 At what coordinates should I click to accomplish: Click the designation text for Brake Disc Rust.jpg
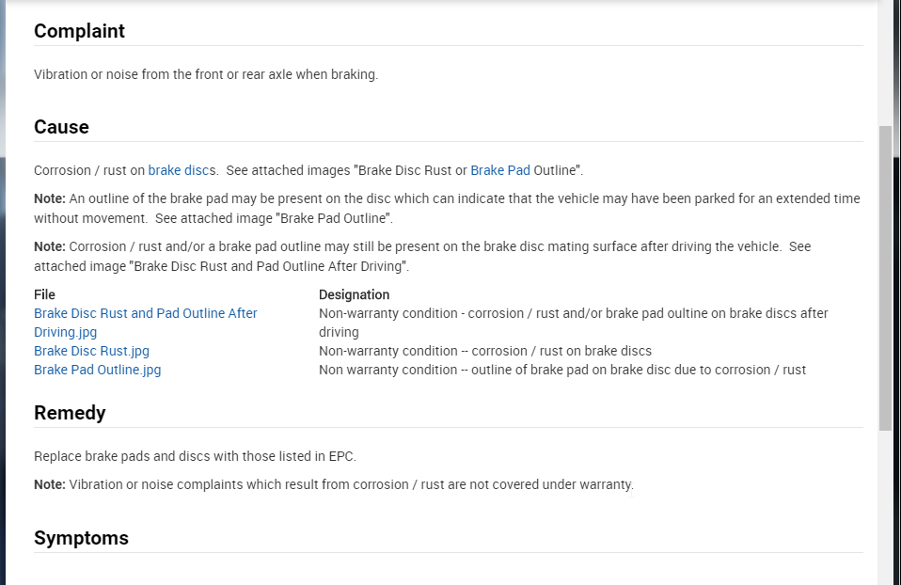point(484,351)
